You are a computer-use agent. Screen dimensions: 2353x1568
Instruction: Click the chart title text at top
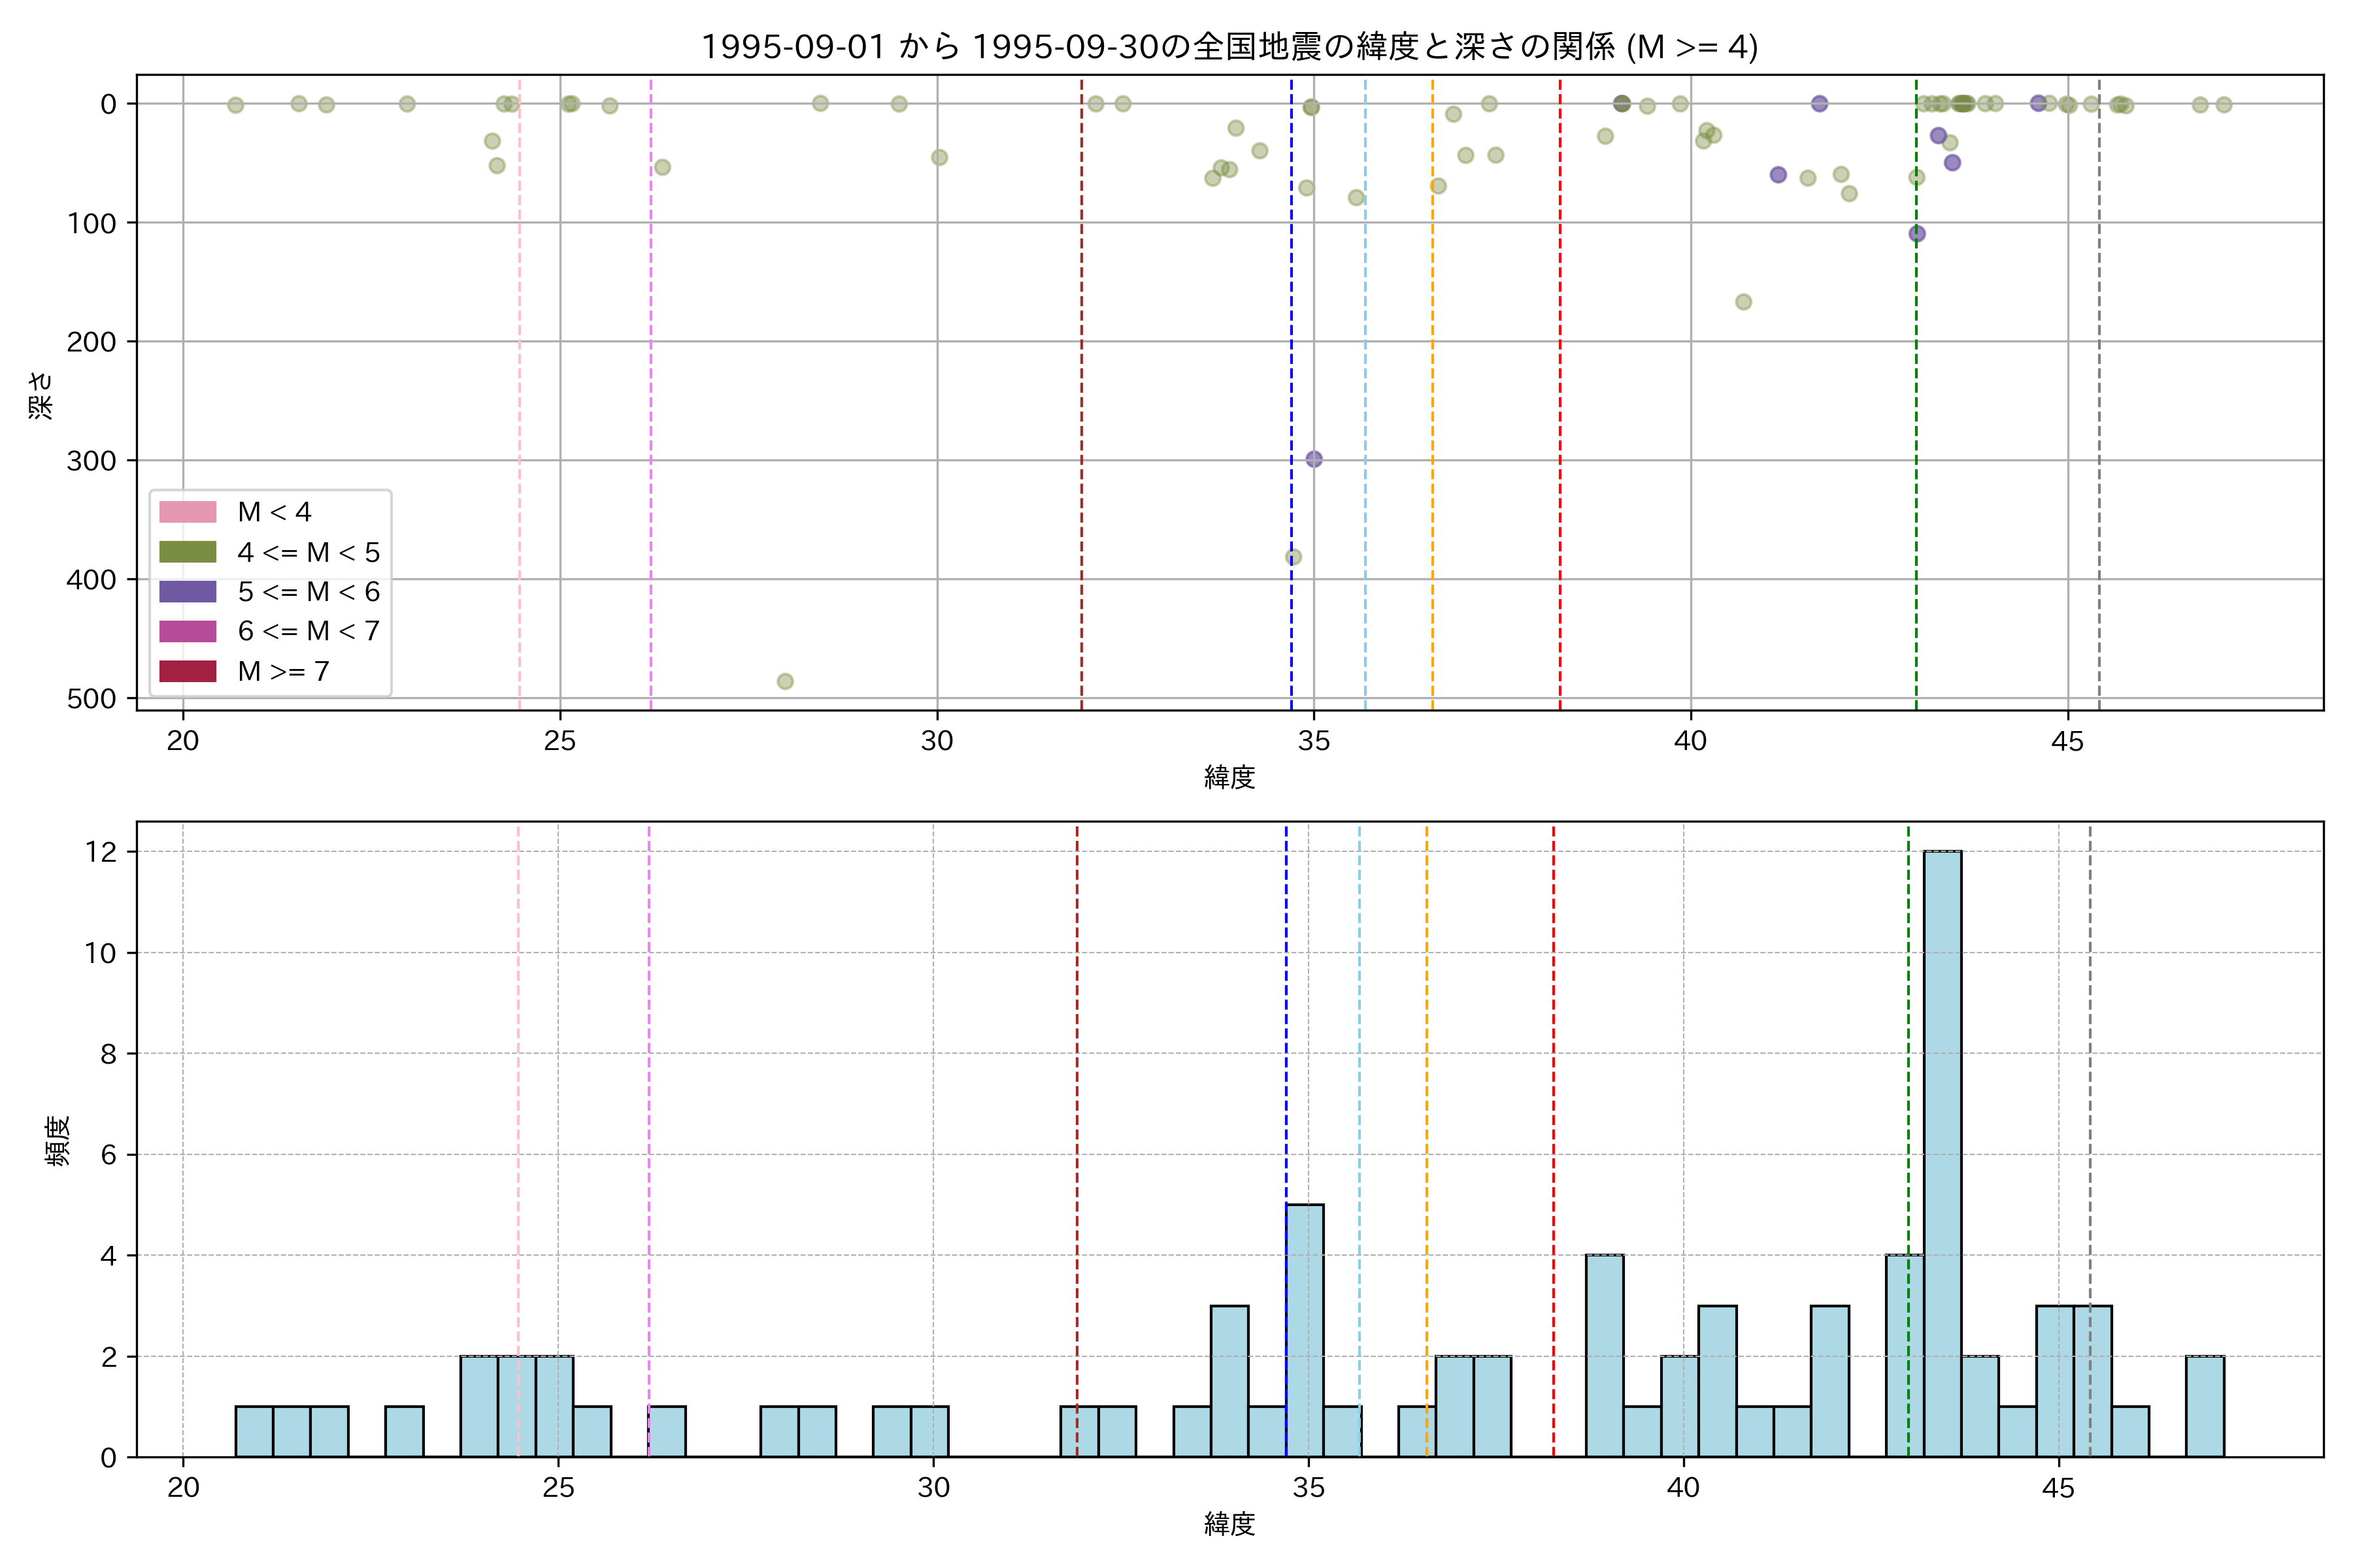1229,47
